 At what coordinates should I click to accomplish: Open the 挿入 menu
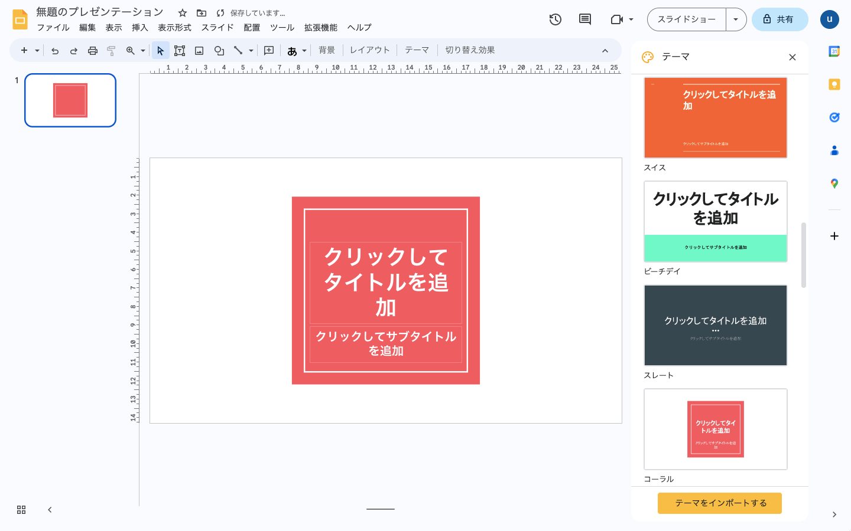(139, 28)
